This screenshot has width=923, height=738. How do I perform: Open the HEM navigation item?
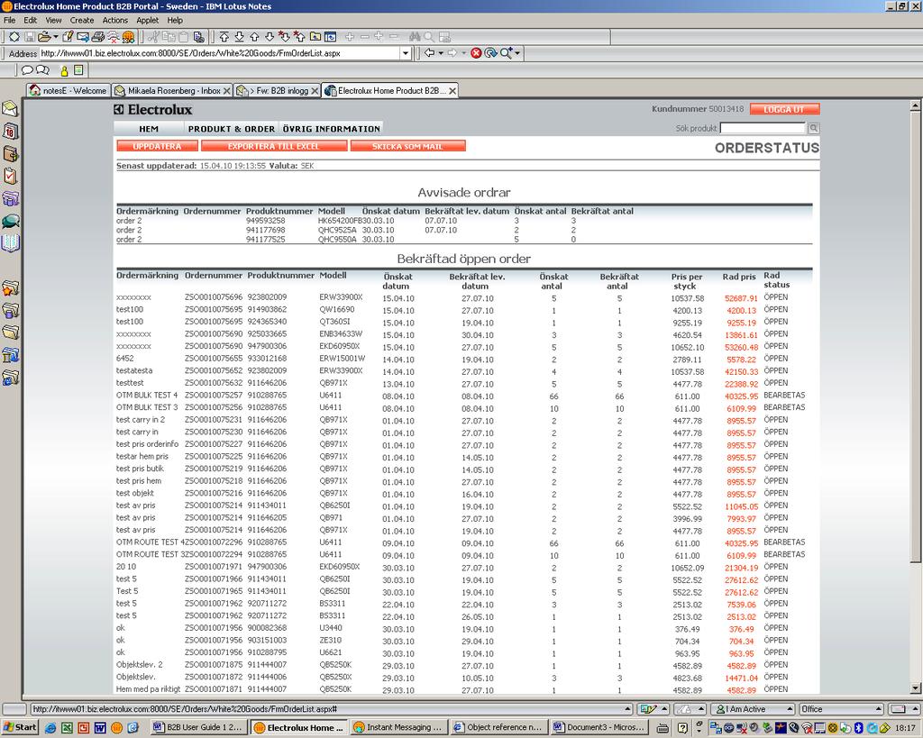[149, 129]
